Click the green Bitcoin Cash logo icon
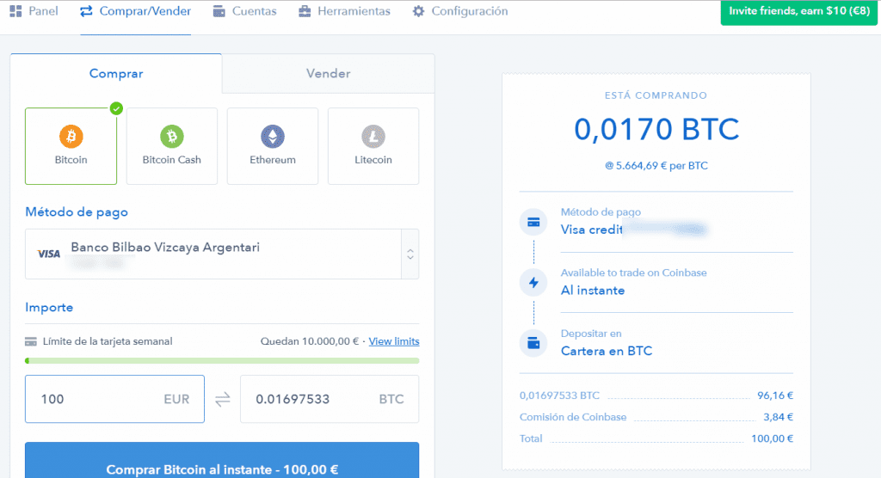The width and height of the screenshot is (881, 478). point(171,137)
